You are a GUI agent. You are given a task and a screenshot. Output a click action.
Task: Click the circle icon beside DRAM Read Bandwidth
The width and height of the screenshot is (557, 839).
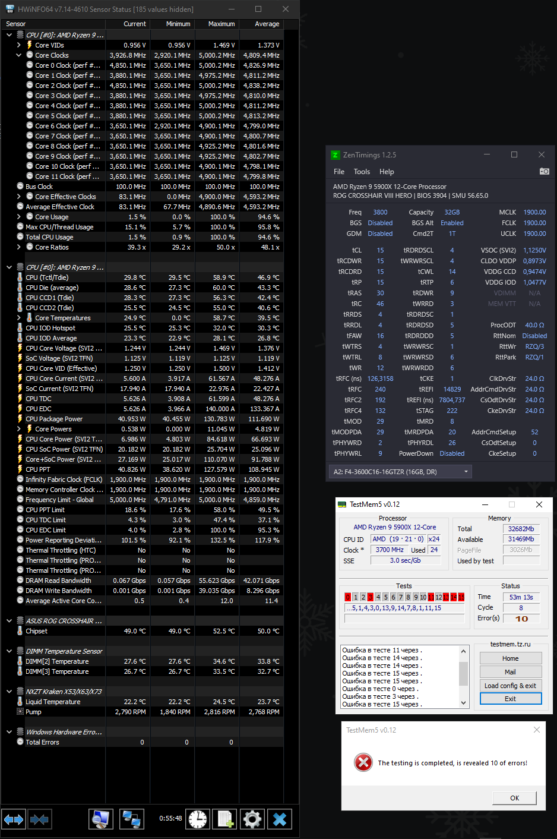pos(20,581)
